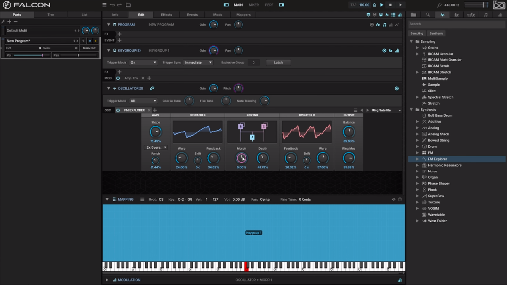Filter browser by Sampling button
The image size is (507, 285).
pyautogui.click(x=417, y=33)
